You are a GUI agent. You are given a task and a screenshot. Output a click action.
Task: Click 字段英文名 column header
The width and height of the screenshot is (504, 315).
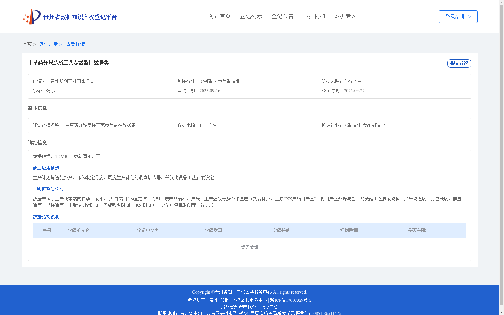tap(79, 231)
